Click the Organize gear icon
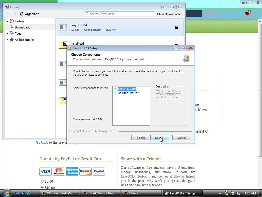This screenshot has width=262, height=197. tap(21, 14)
